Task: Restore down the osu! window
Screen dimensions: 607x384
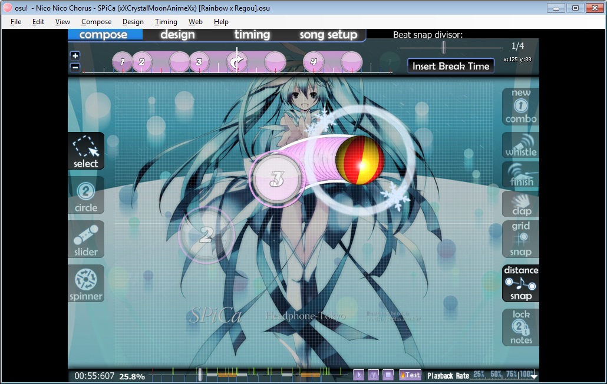Action: click(x=575, y=8)
